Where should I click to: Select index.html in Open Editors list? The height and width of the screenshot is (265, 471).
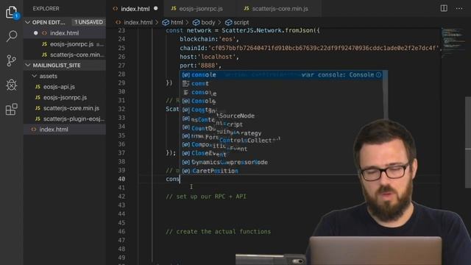click(65, 33)
